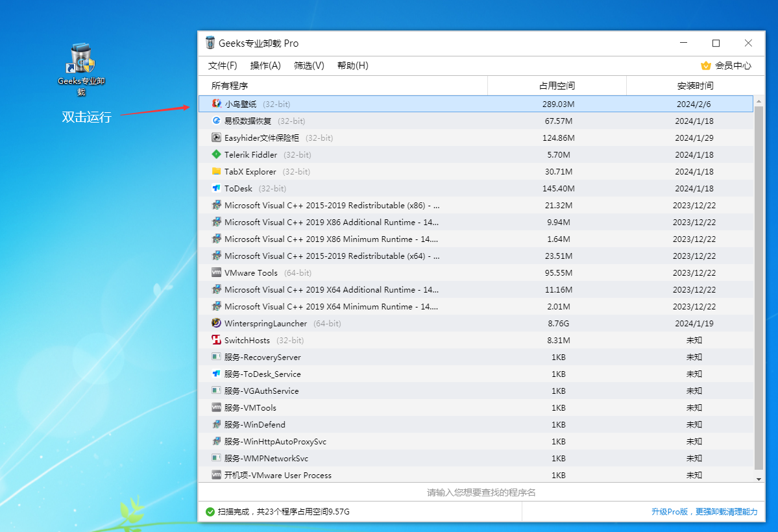Click the 2024/1/29 install date
Screen dimensions: 778x532
coord(694,138)
